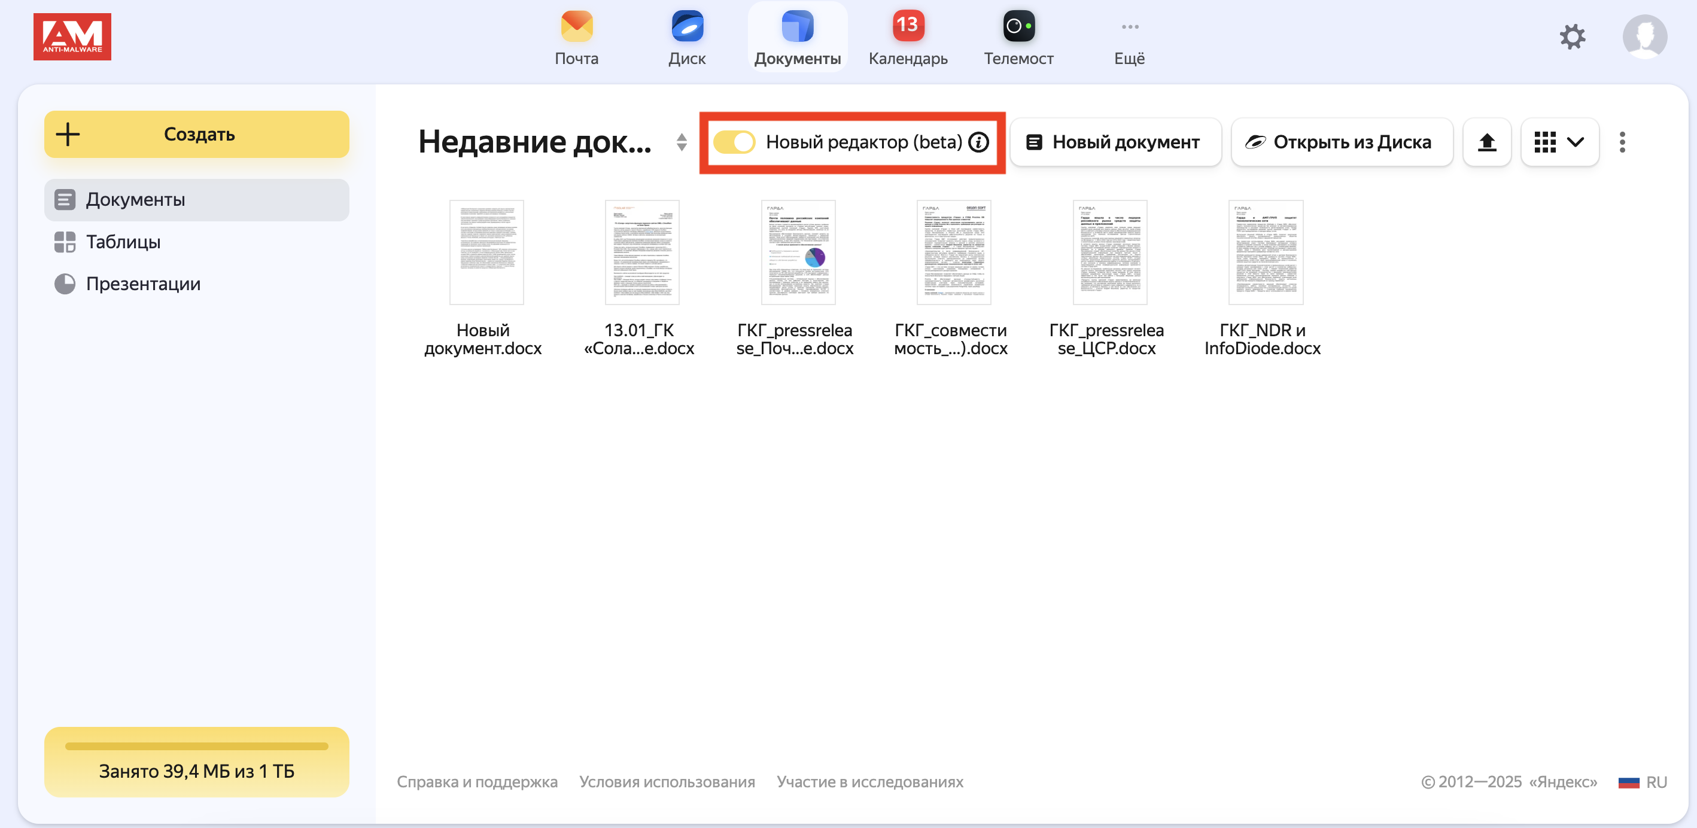
Task: Click the storage usage bar Занято 39,4 МБ
Action: point(196,762)
